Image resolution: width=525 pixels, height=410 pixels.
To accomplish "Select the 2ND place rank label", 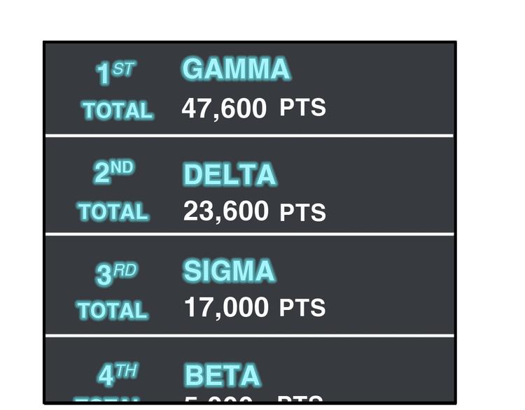I will pos(113,172).
